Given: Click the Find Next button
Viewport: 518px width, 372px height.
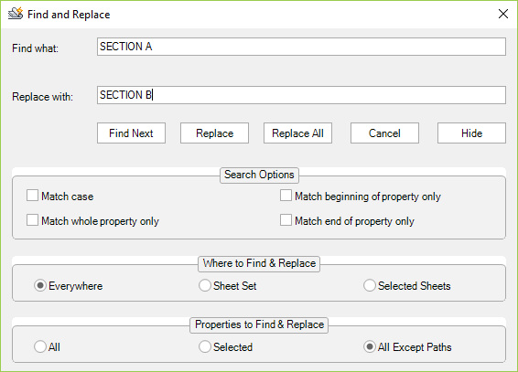Looking at the screenshot, I should [x=131, y=133].
